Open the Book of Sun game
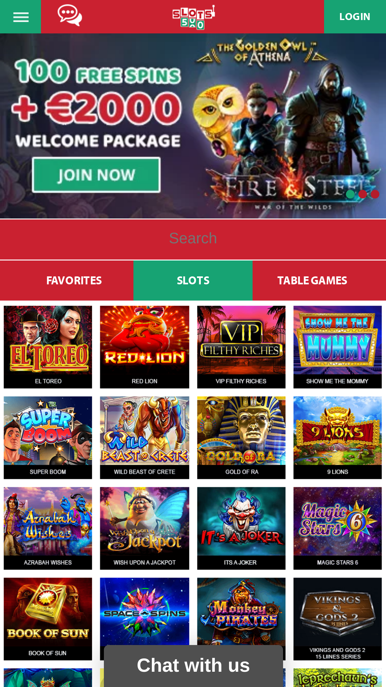 48,619
